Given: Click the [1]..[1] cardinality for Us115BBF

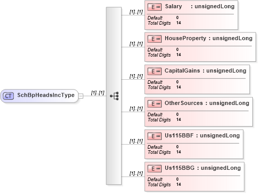Looking at the screenshot, I should (x=136, y=141).
